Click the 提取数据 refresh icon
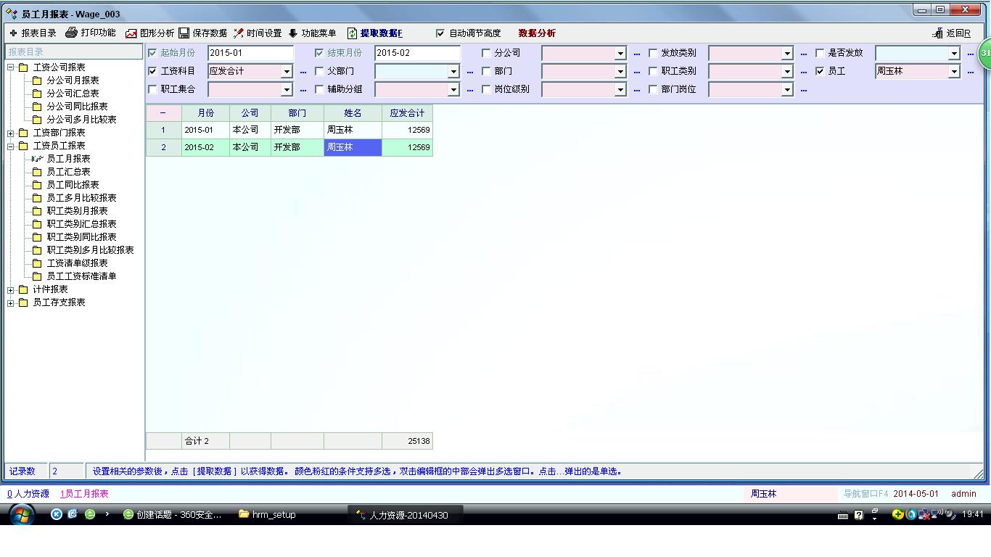This screenshot has height=557, width=991. pyautogui.click(x=353, y=33)
